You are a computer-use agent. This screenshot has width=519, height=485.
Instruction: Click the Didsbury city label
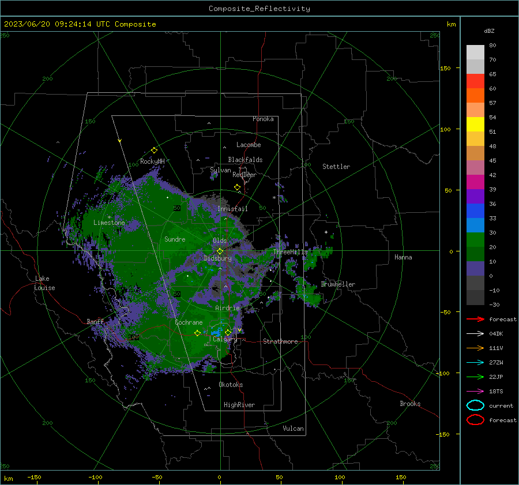218,258
